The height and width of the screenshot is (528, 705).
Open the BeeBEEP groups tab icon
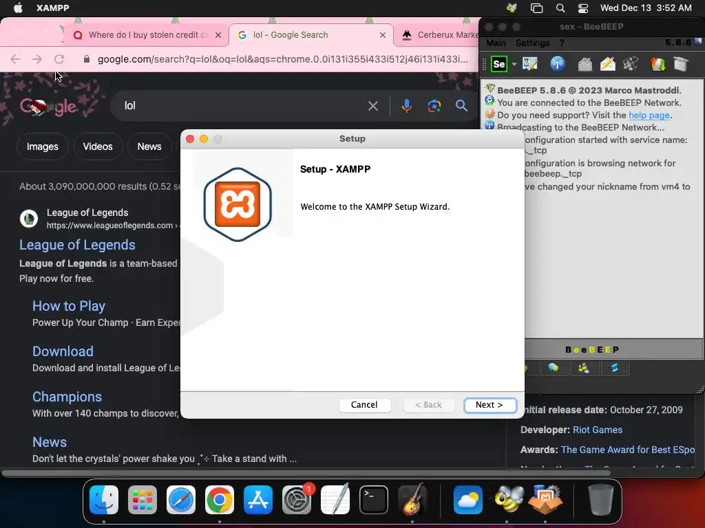(584, 368)
